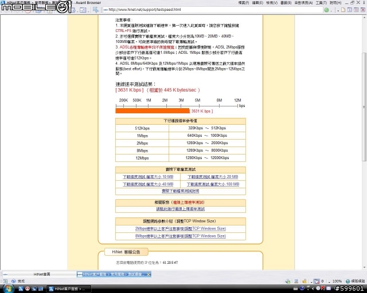Click the globe icon on the left of status bar
The image size is (367, 293).
tap(14, 281)
